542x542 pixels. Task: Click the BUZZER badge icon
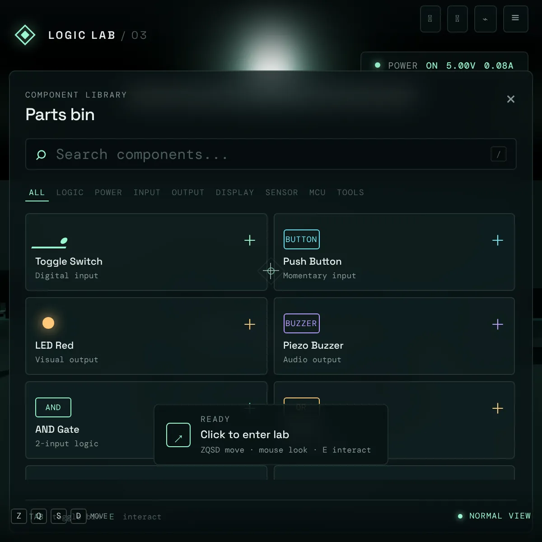(x=301, y=323)
